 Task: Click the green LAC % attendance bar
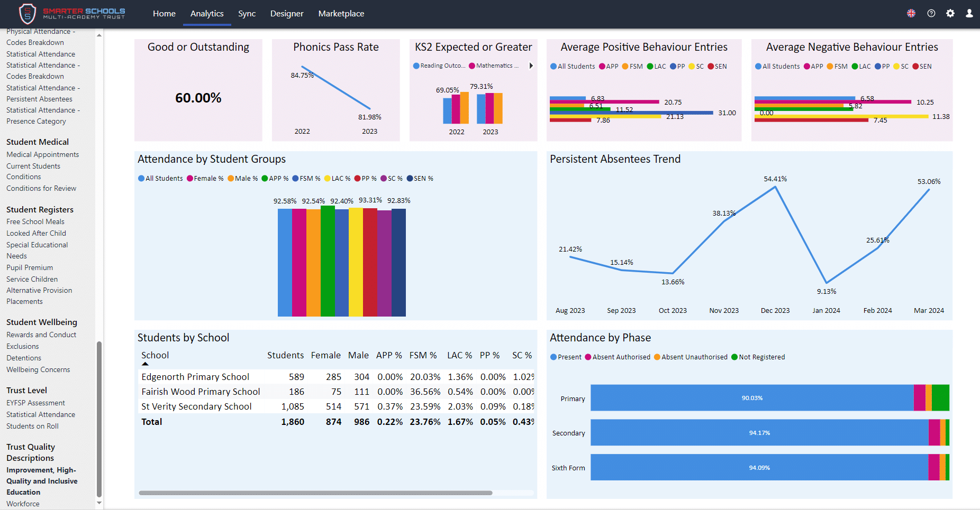pyautogui.click(x=328, y=262)
